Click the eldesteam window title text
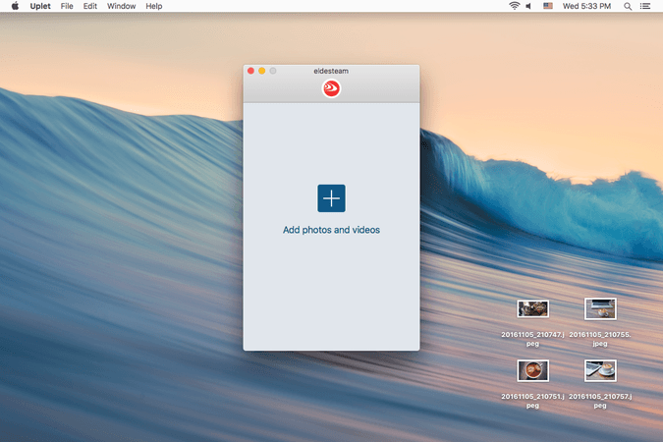This screenshot has width=663, height=442. pyautogui.click(x=331, y=71)
